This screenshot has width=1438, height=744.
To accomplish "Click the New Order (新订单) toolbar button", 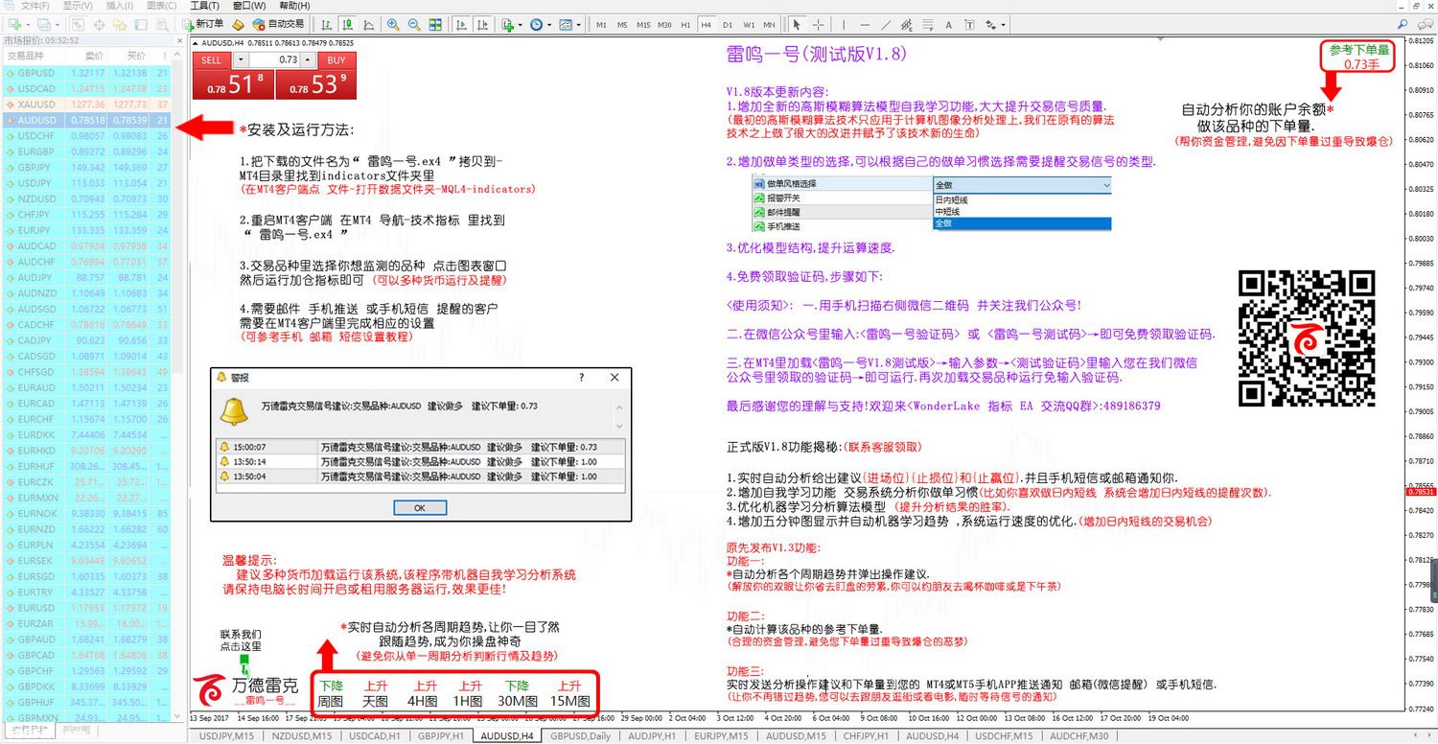I will pos(205,24).
